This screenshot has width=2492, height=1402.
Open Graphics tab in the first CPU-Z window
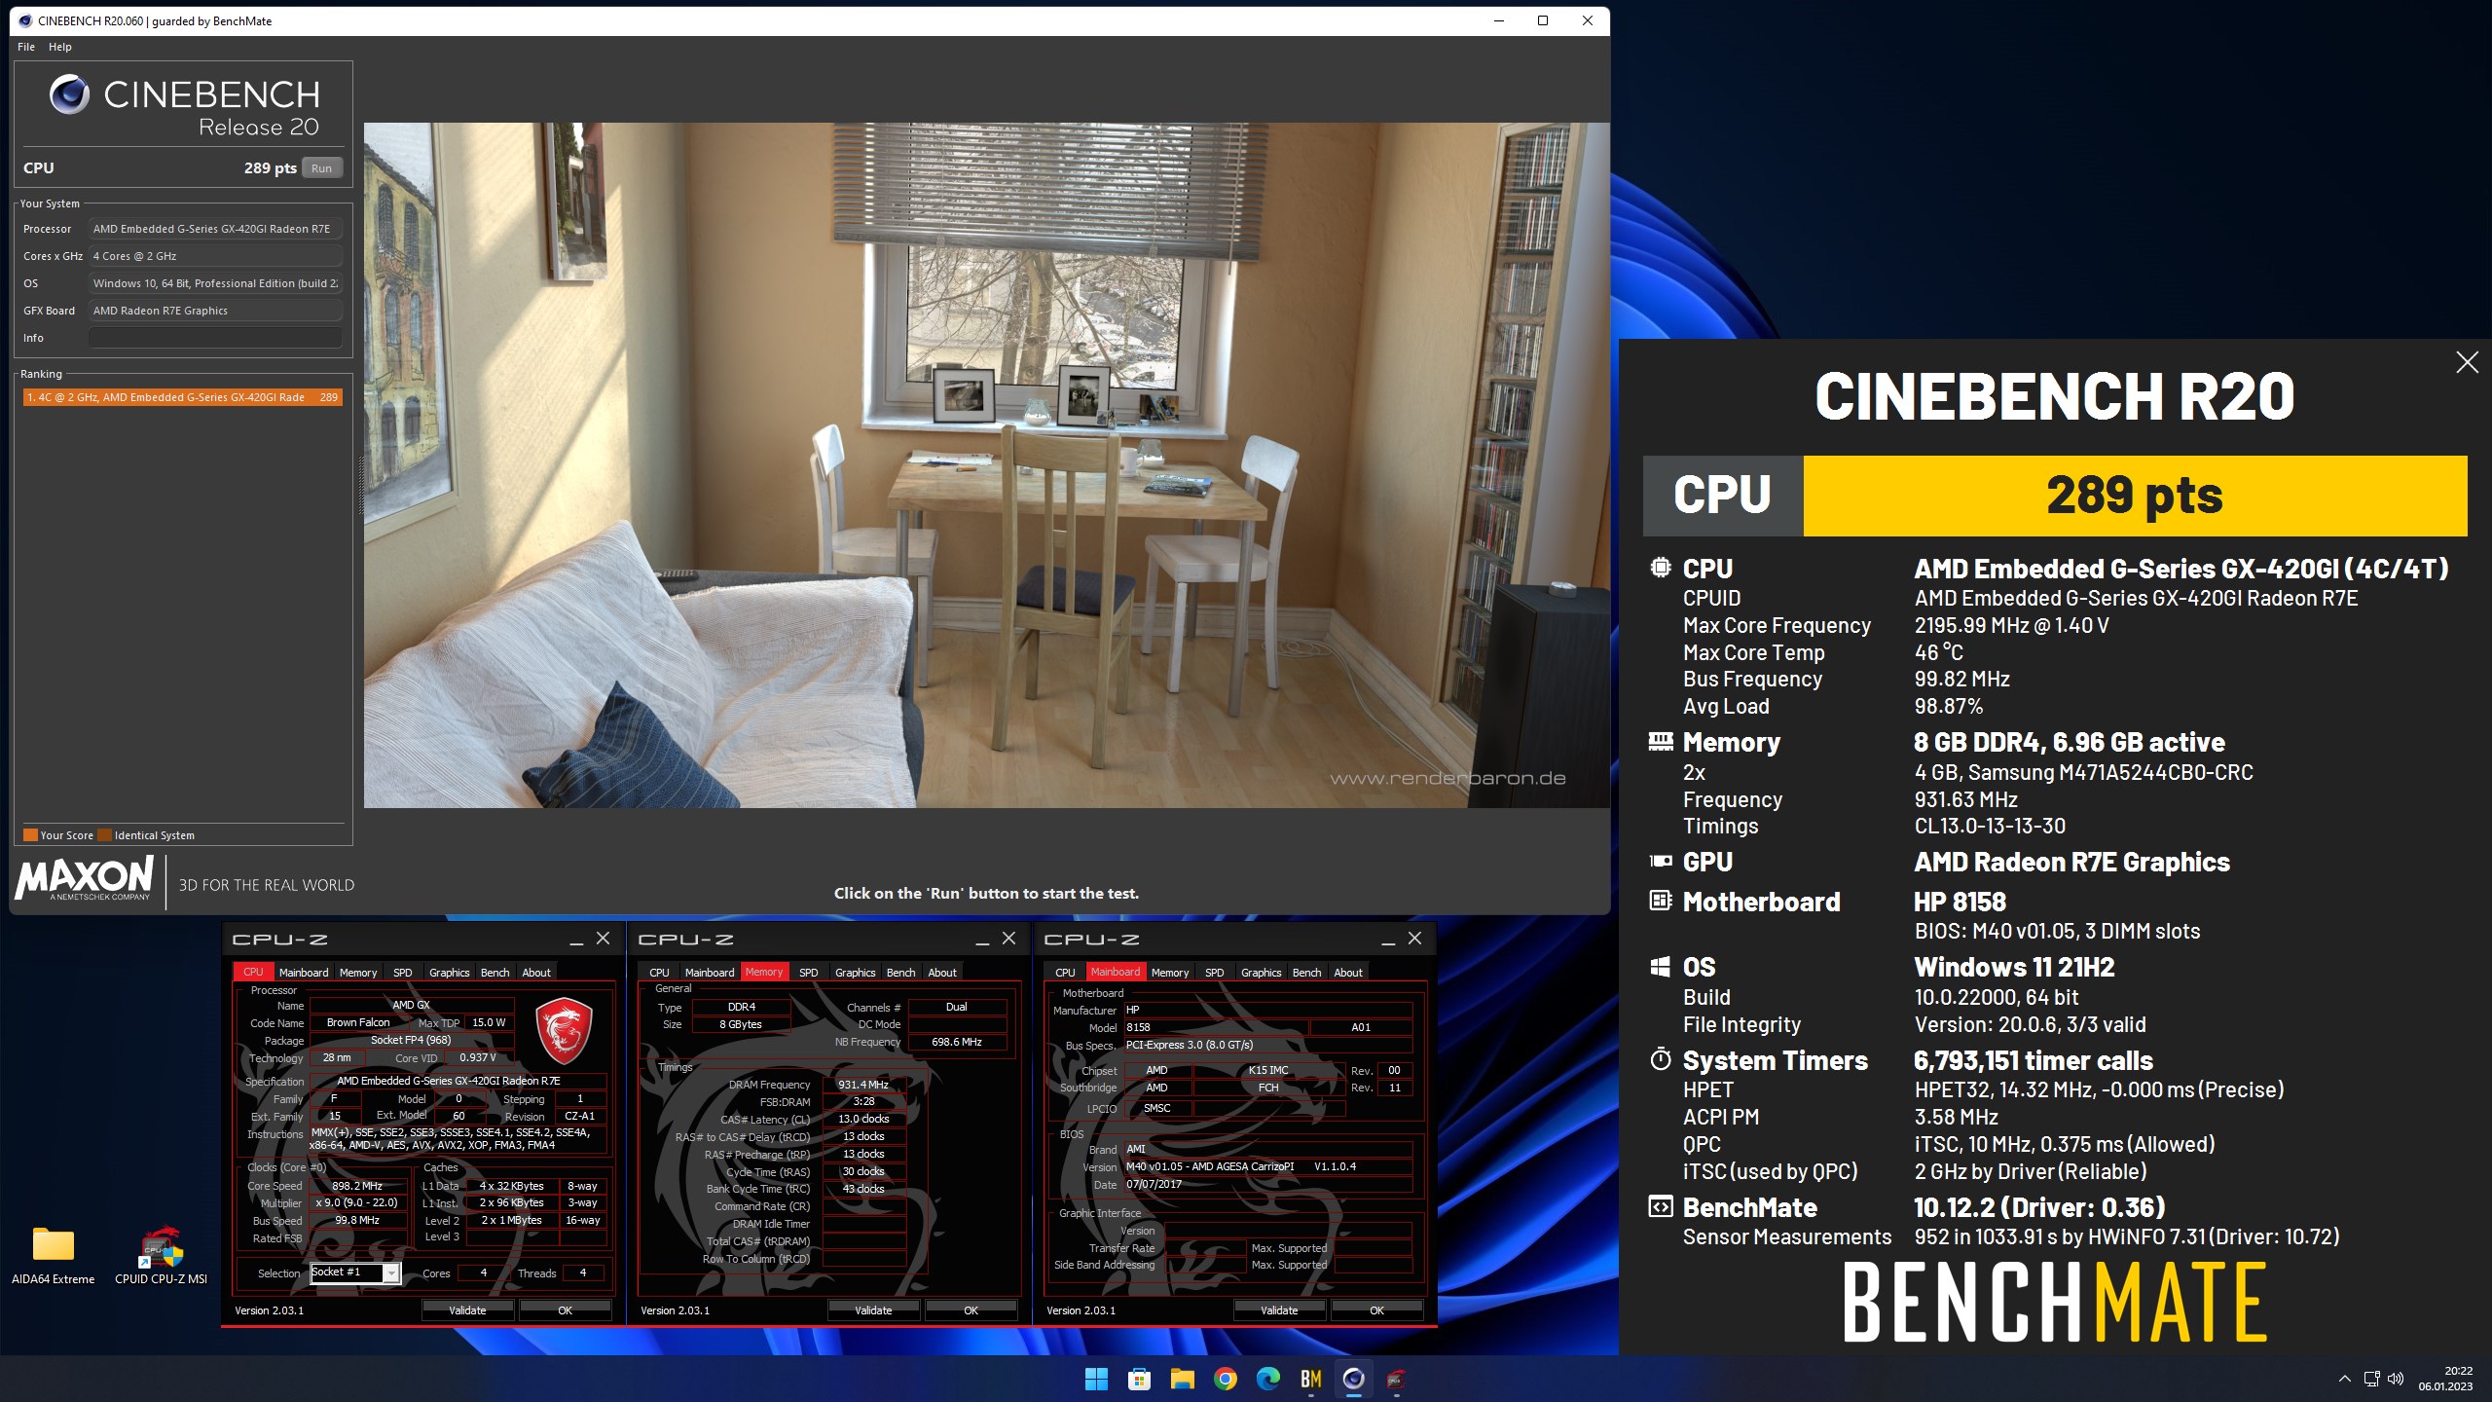[x=450, y=973]
